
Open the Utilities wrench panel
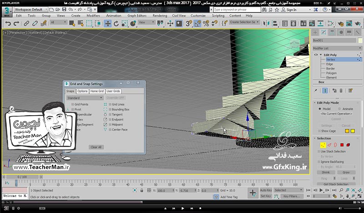pos(358,32)
